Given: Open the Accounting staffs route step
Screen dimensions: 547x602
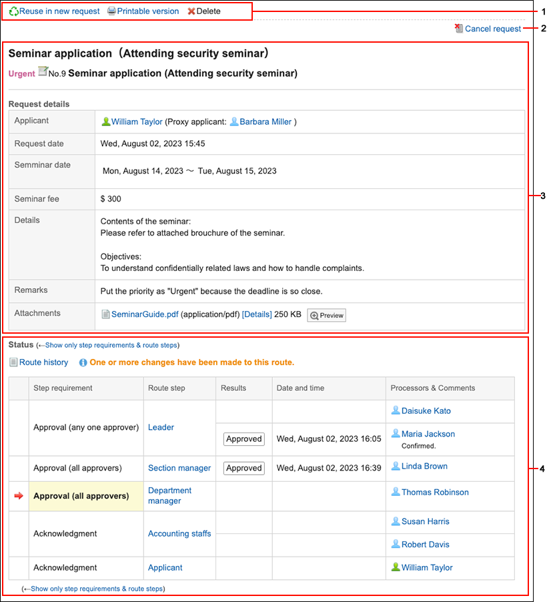Looking at the screenshot, I should (179, 534).
